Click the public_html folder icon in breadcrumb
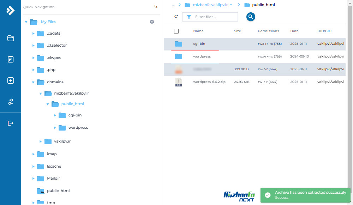The width and height of the screenshot is (353, 205). point(247,5)
